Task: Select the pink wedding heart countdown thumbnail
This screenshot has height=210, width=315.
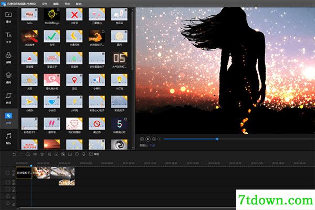Action: point(52,80)
